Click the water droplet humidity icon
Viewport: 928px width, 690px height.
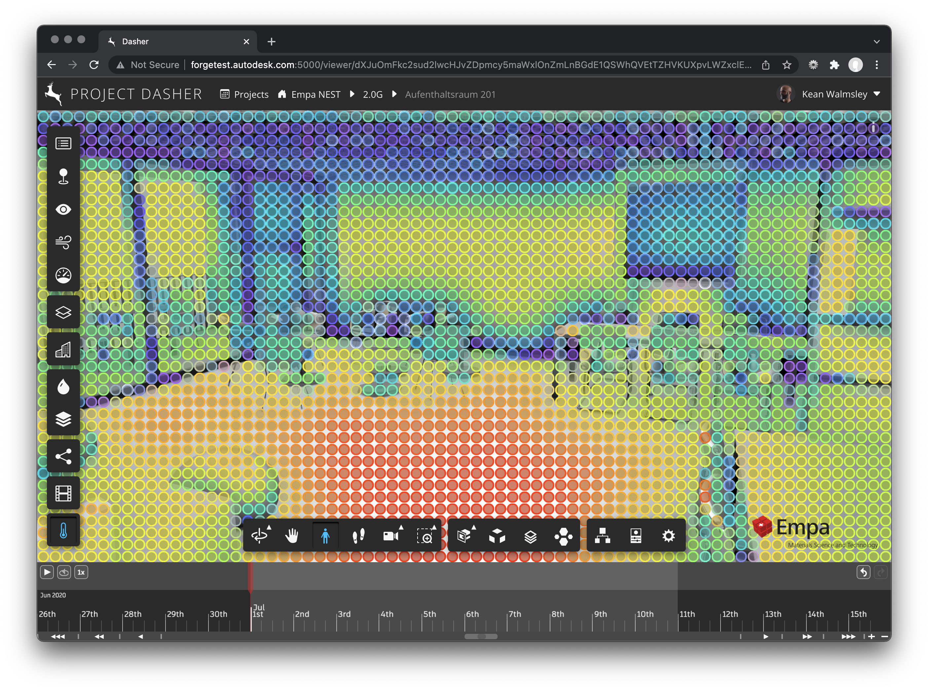63,387
